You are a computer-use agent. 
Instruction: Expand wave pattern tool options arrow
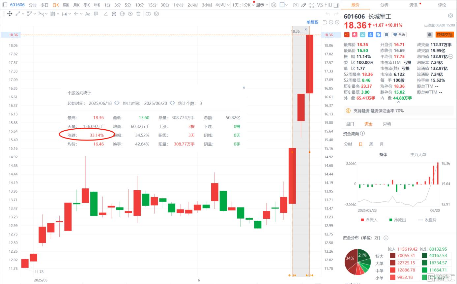pyautogui.click(x=46, y=14)
